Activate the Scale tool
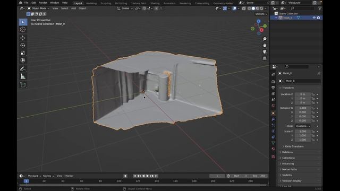Screen dimensions: 340x191 23,53
